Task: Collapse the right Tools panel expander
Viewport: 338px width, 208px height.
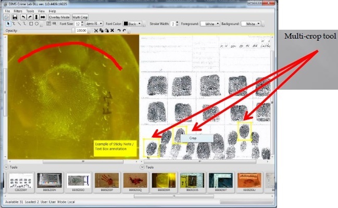Action: (x=142, y=167)
